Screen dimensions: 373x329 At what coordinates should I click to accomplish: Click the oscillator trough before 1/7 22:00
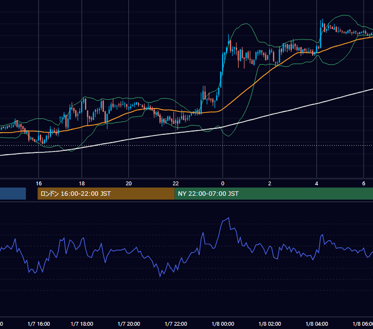[x=160, y=276]
